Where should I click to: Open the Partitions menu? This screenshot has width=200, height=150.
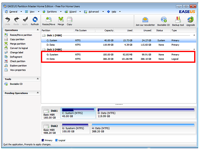coord(52,12)
